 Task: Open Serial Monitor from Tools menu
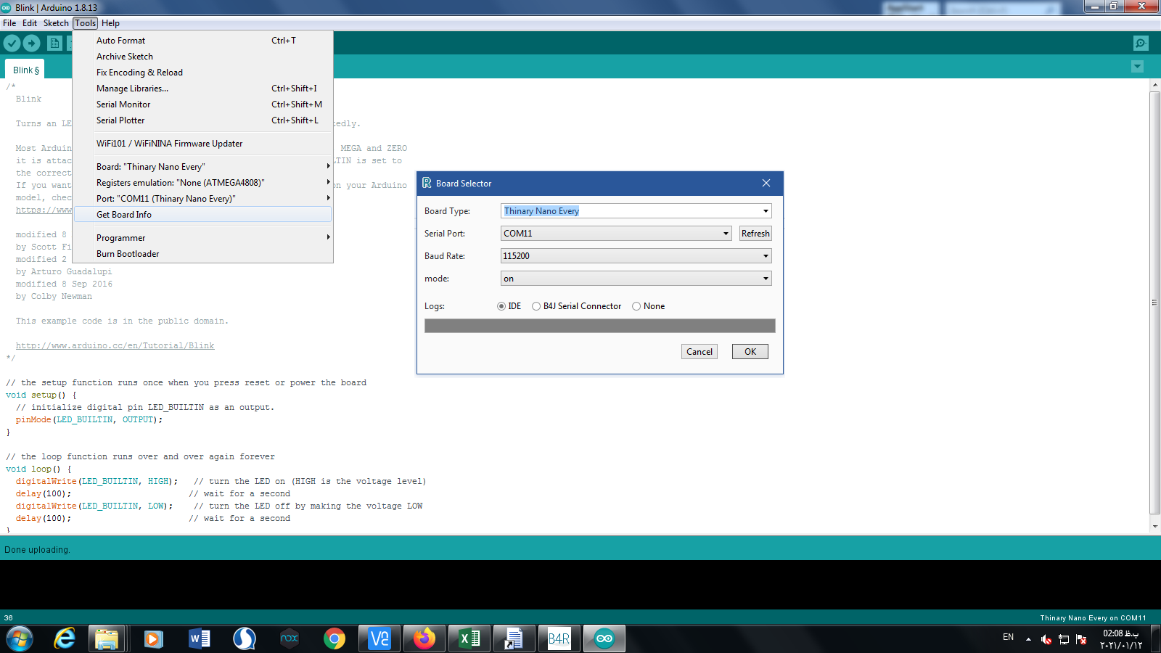(x=203, y=104)
